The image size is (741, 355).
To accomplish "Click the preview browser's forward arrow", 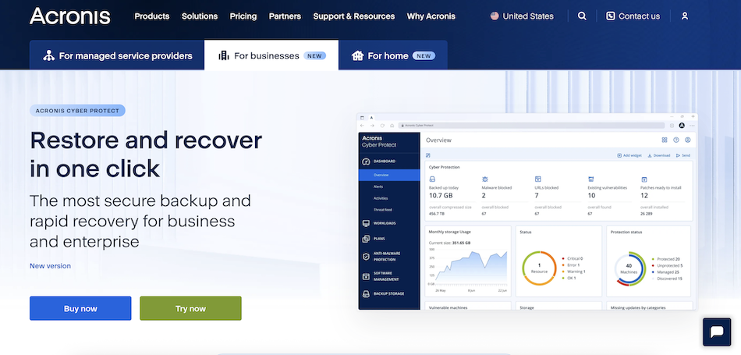I will (x=372, y=126).
